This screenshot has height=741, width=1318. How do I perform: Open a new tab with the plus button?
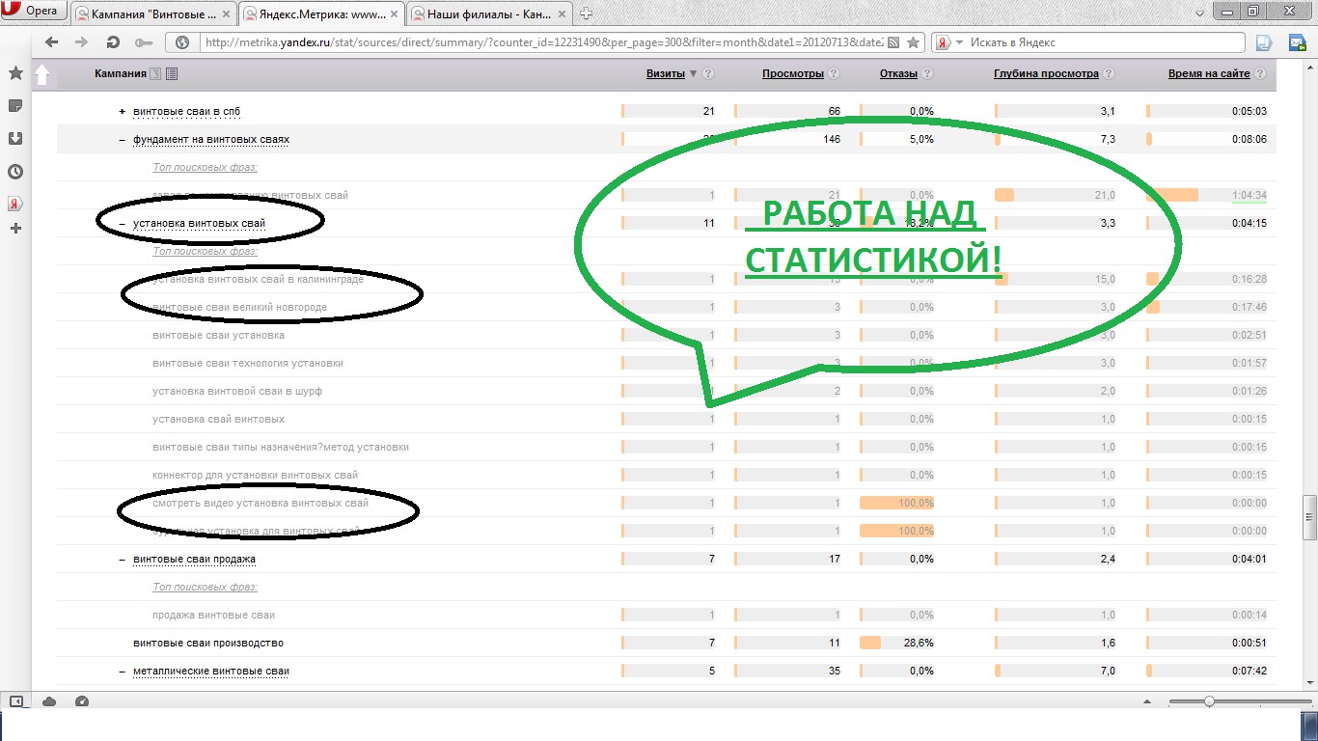point(586,14)
